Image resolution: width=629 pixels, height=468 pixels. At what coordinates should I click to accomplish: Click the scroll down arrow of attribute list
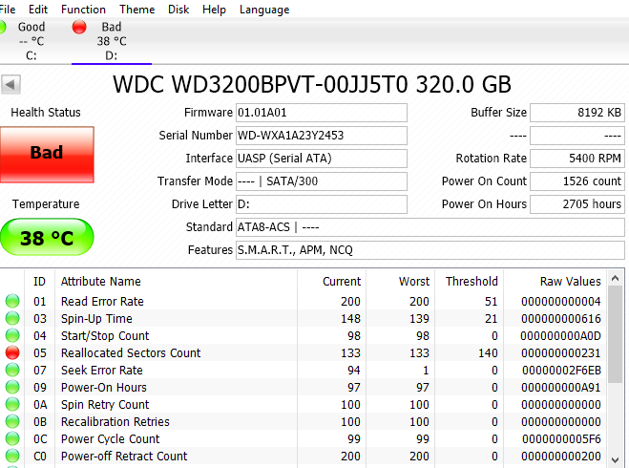616,460
